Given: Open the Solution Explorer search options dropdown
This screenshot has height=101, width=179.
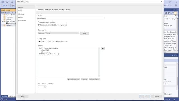Looking at the screenshot, I should pyautogui.click(x=178, y=16).
